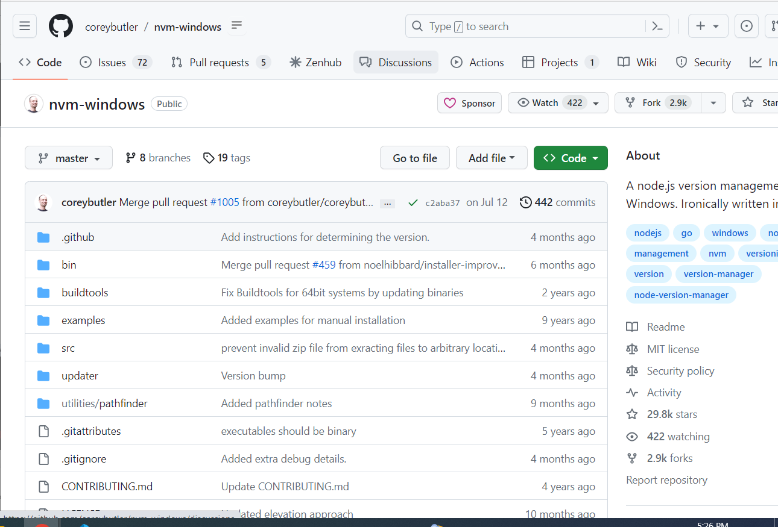Select the node-version-manager topic tag
The image size is (778, 527).
click(681, 295)
